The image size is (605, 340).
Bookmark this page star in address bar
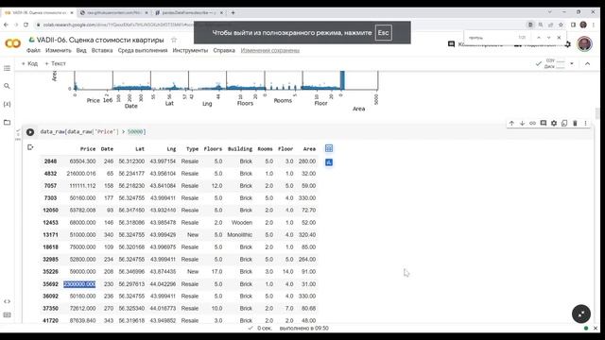click(561, 25)
